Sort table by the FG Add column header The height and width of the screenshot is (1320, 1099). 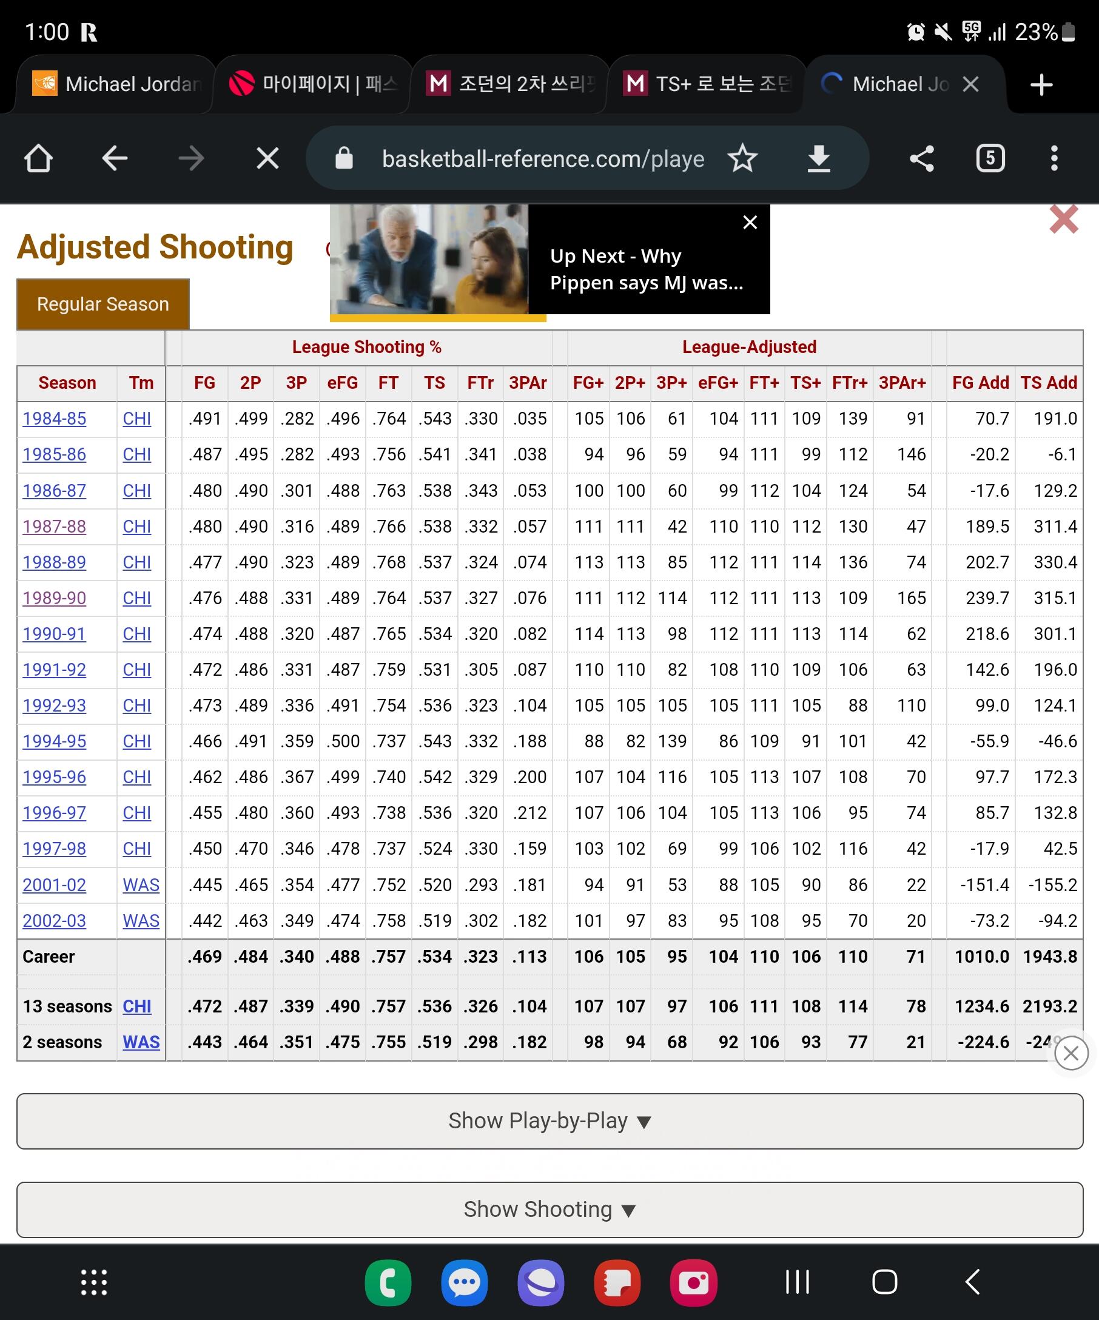coord(980,383)
